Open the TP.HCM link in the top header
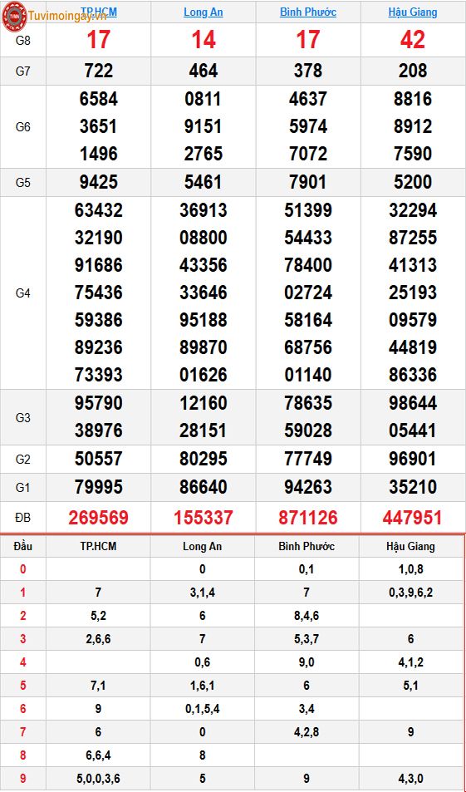The height and width of the screenshot is (792, 466). tap(99, 12)
